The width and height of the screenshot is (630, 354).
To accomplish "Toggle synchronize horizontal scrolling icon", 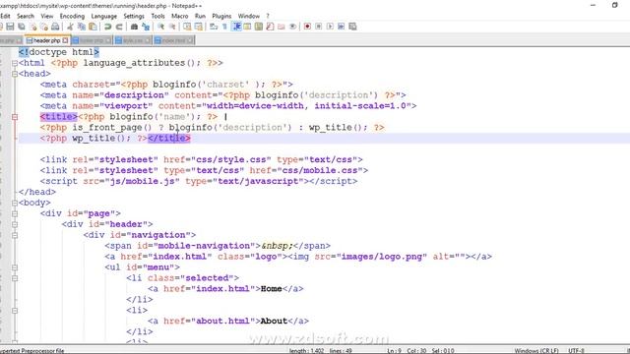I will pos(199,27).
